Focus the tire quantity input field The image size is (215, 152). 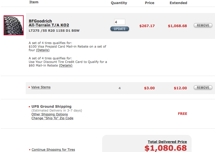120,22
